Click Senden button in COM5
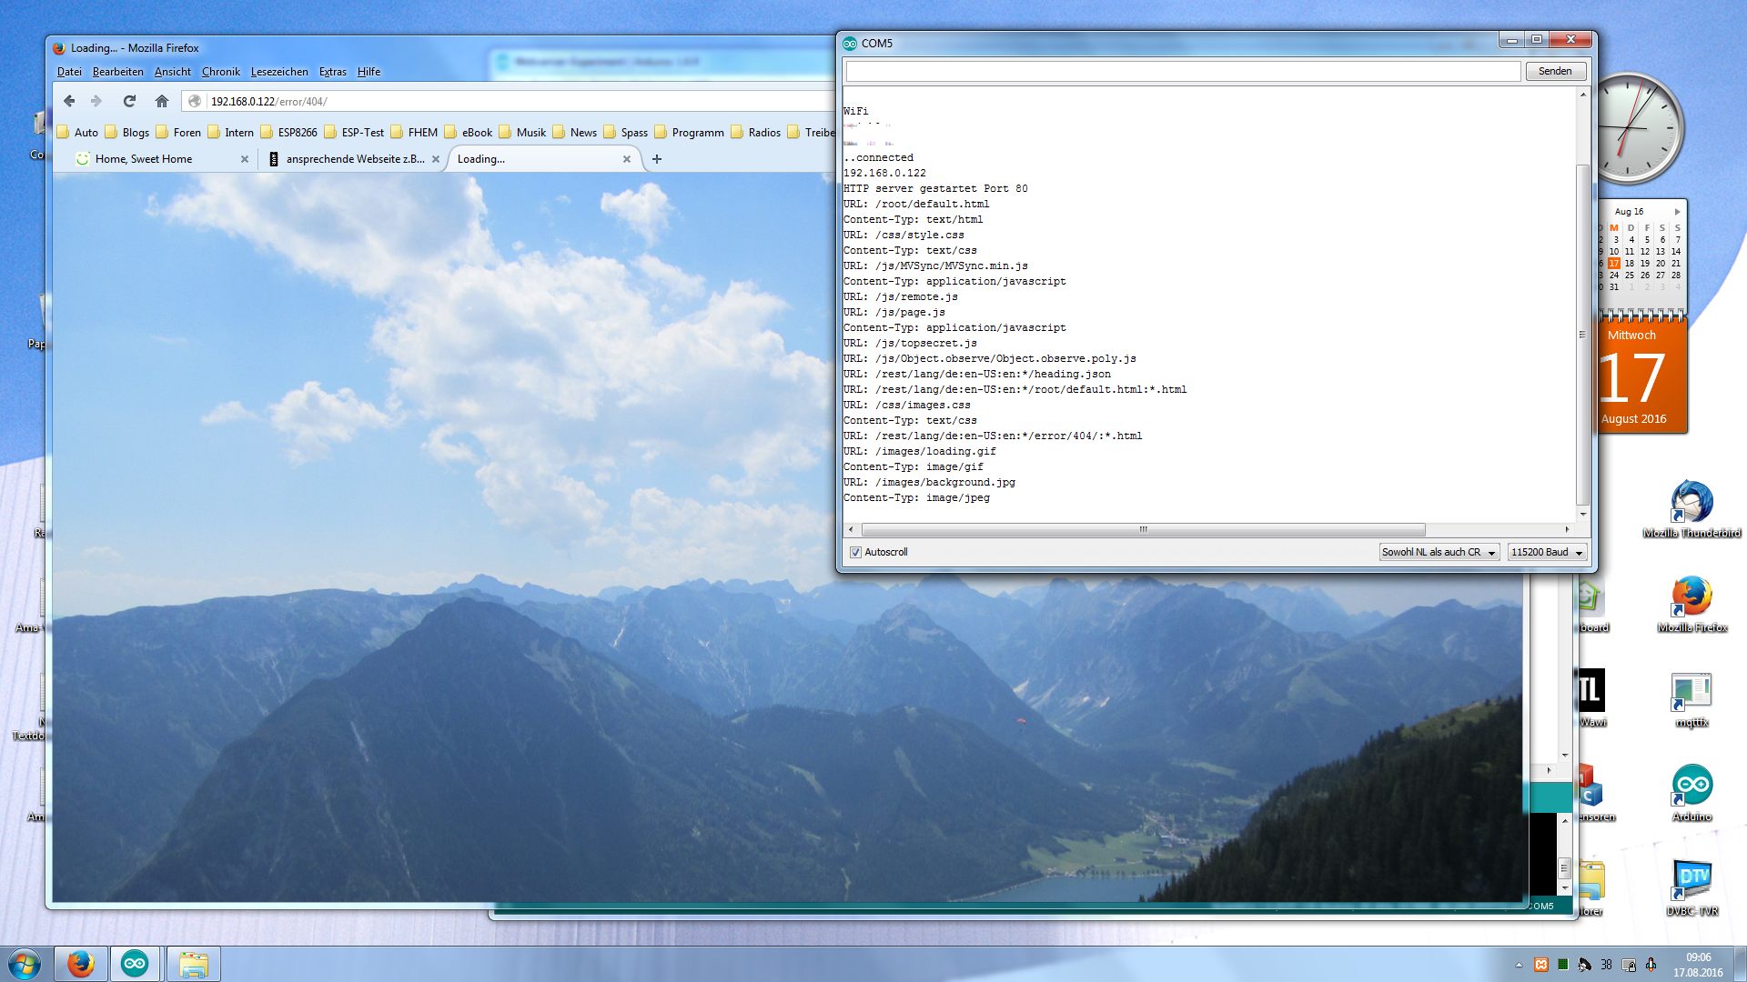1747x982 pixels. click(1555, 71)
